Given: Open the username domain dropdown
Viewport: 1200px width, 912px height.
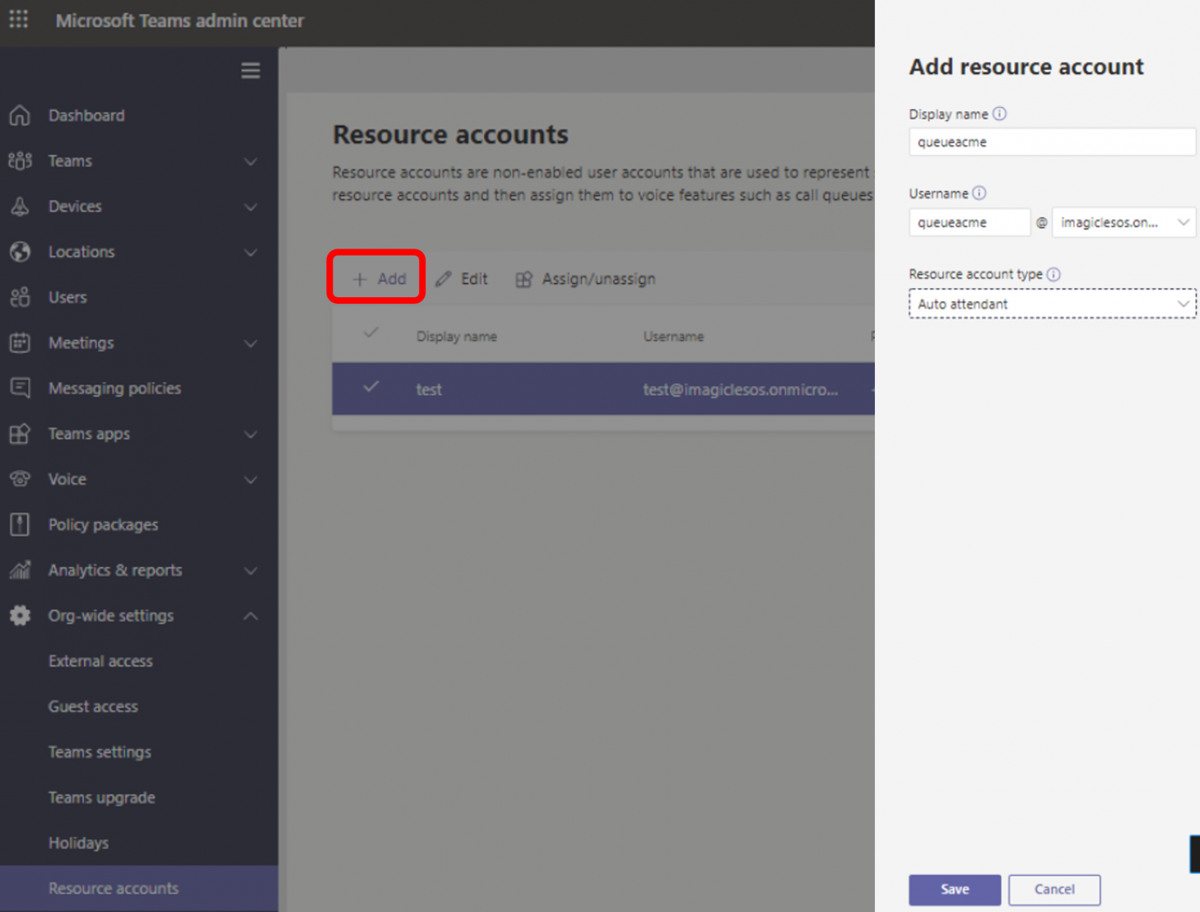Looking at the screenshot, I should point(1123,223).
